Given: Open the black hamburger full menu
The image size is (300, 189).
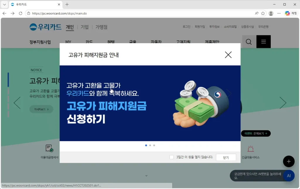Looking at the screenshot, I should tap(263, 41).
